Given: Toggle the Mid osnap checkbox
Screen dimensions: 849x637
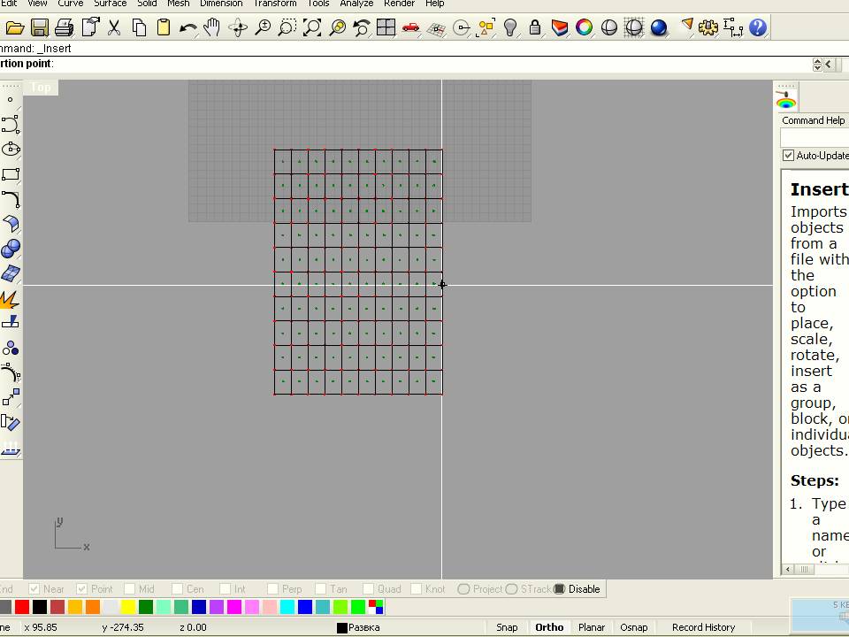Looking at the screenshot, I should [x=130, y=589].
